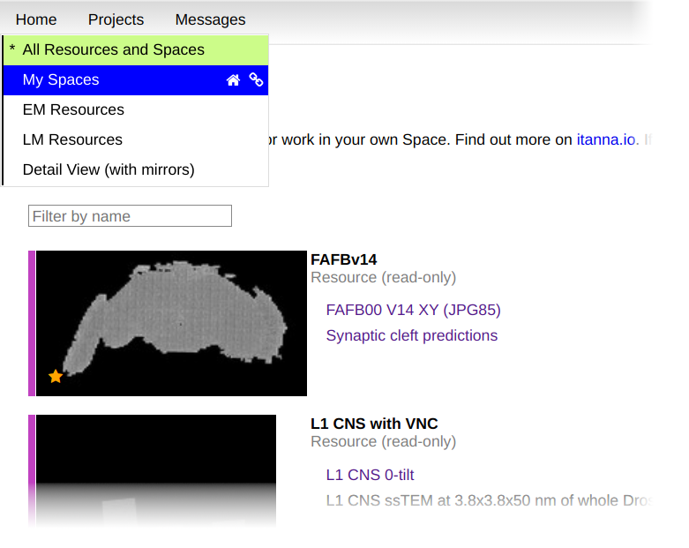Open Synaptic cleft predictions link
Image resolution: width=689 pixels, height=548 pixels.
click(411, 336)
